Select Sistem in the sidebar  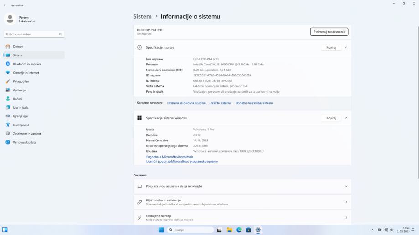(34, 55)
